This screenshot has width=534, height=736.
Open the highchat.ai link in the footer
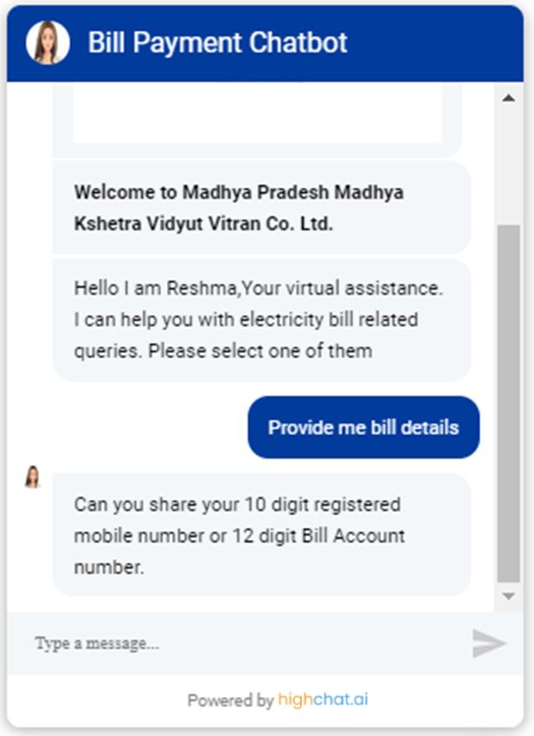[x=323, y=700]
